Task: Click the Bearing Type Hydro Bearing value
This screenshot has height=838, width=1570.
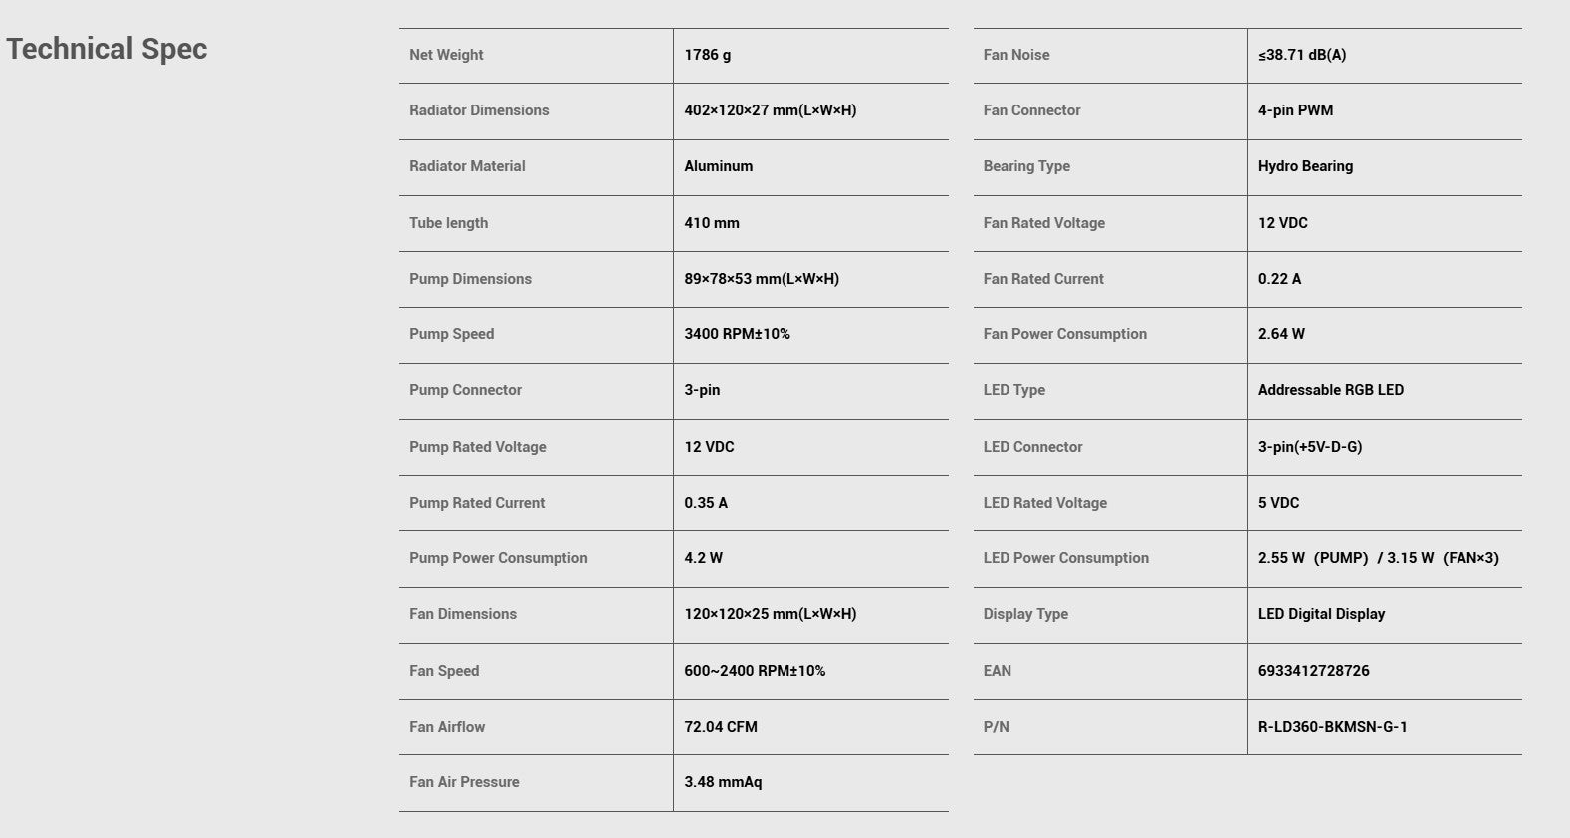Action: [1306, 166]
